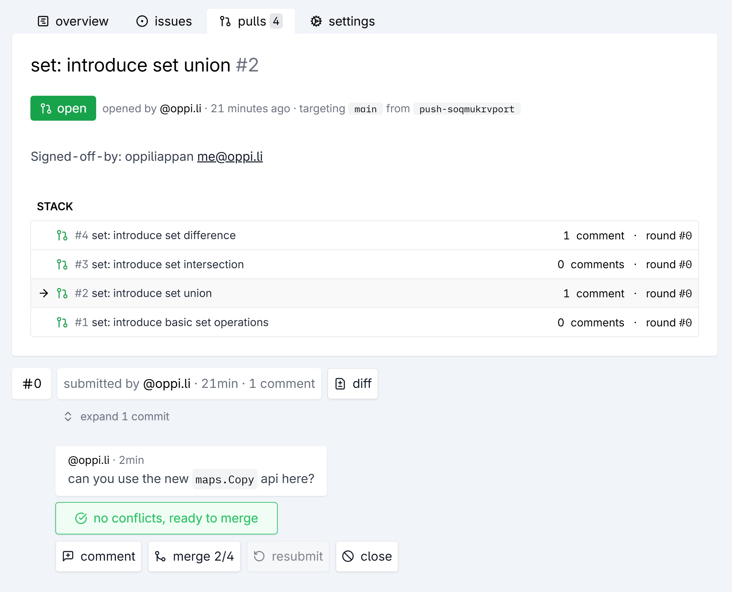Expand the 1 commit section
732x592 pixels.
(125, 416)
